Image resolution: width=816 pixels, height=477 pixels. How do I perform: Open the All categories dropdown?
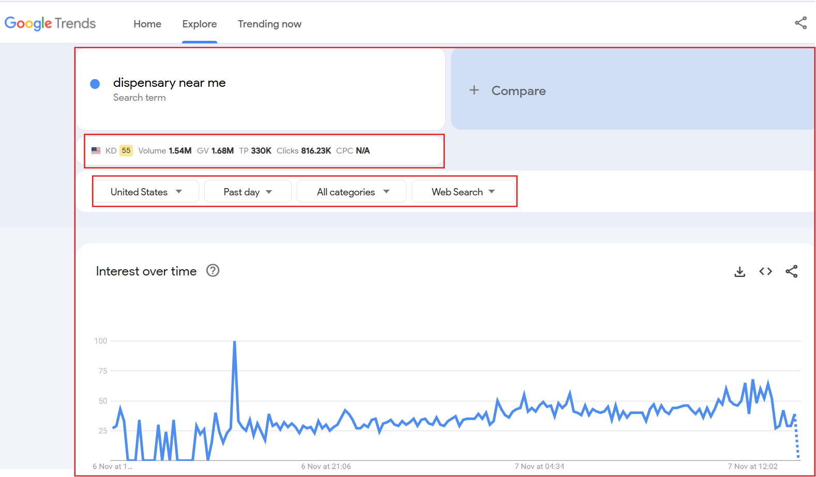tap(352, 192)
